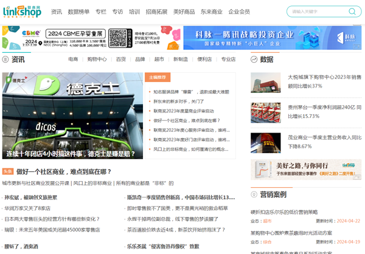Image resolution: width=365 pixels, height=254 pixels.
Task: Select the 专业店 news category
Action: [x=228, y=60]
